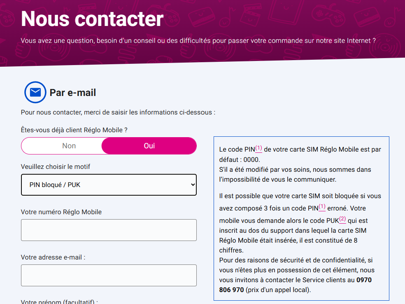Click into the e-mail address input field
This screenshot has width=405, height=304.
click(109, 275)
